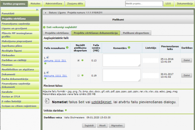Open Finansējuma saņēmēja dokumenti sidebar item
This screenshot has height=130, width=195.
(x=20, y=85)
